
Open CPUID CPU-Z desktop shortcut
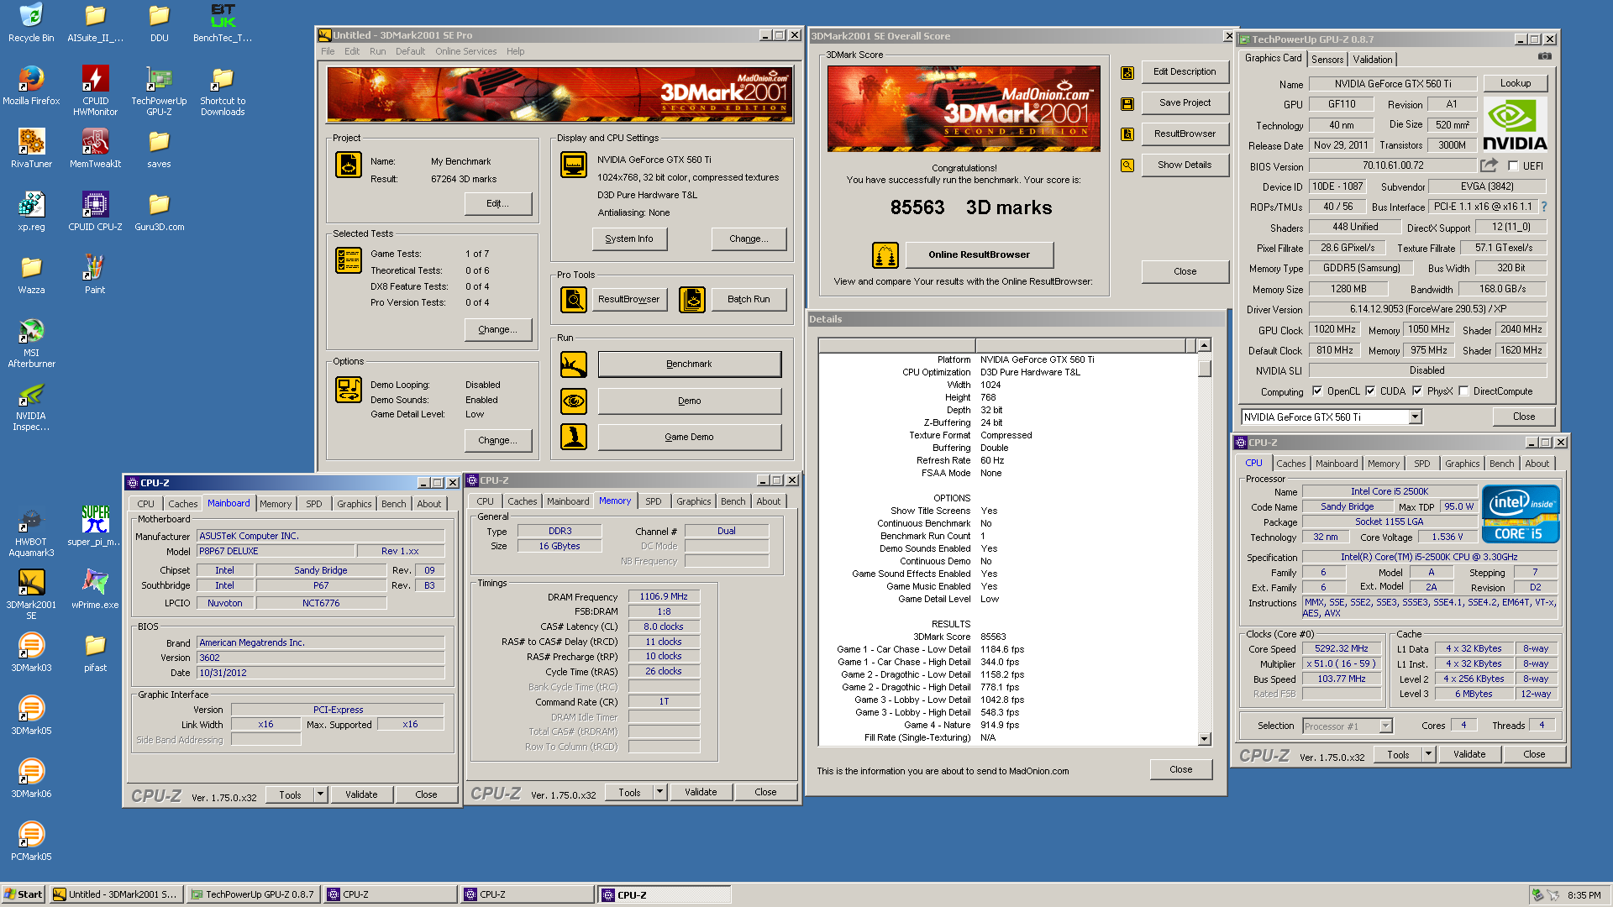(95, 212)
